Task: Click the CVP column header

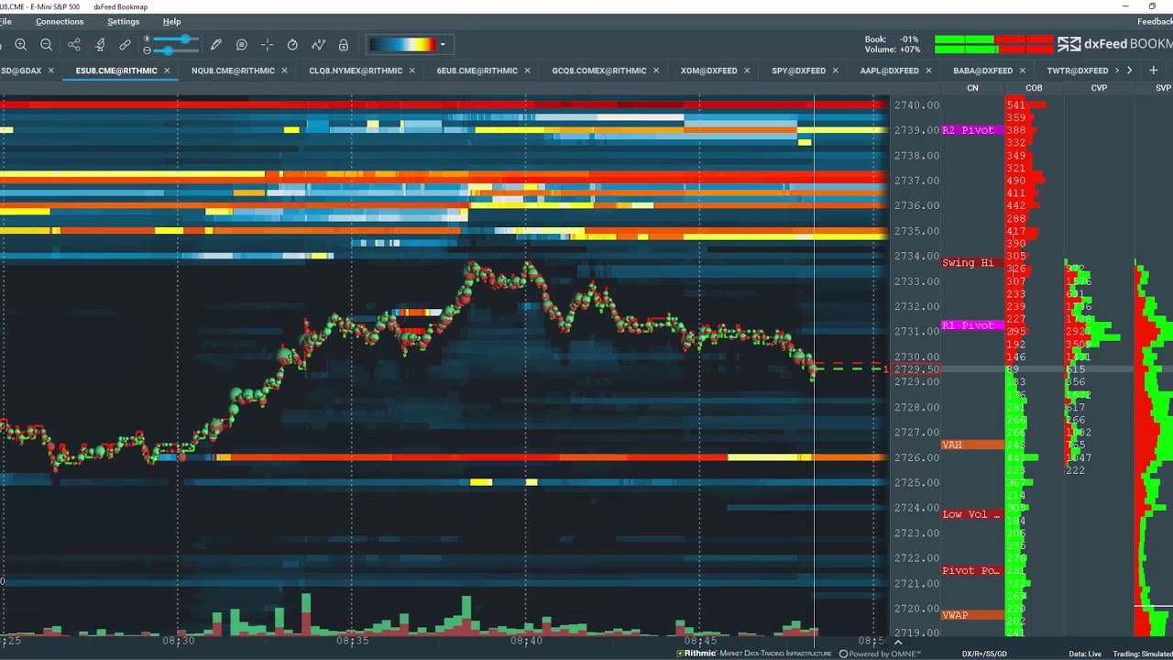Action: click(1099, 88)
